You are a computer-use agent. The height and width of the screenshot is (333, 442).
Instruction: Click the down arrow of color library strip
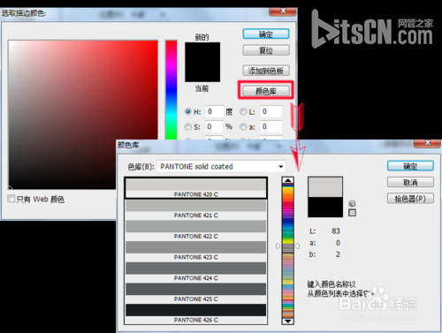[288, 321]
